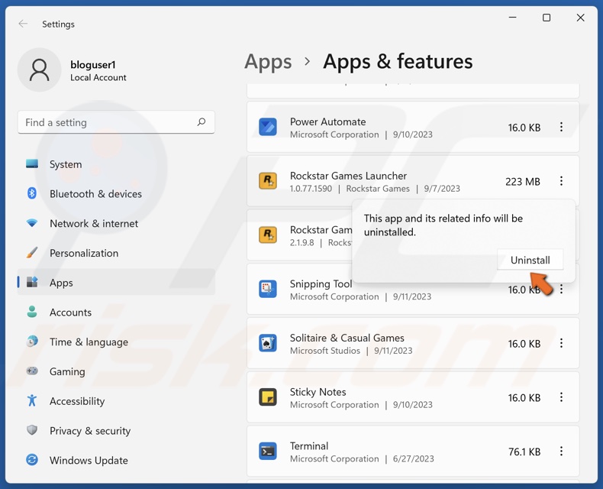603x489 pixels.
Task: Select the Snipping Tool app name
Action: pos(321,283)
